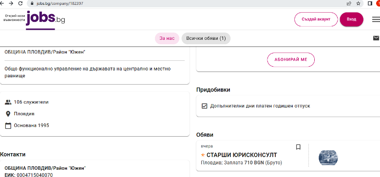Click the star icon next to СТАРШИ ЮРИСКОНСУЛТ
This screenshot has width=380, height=177.
203,155
